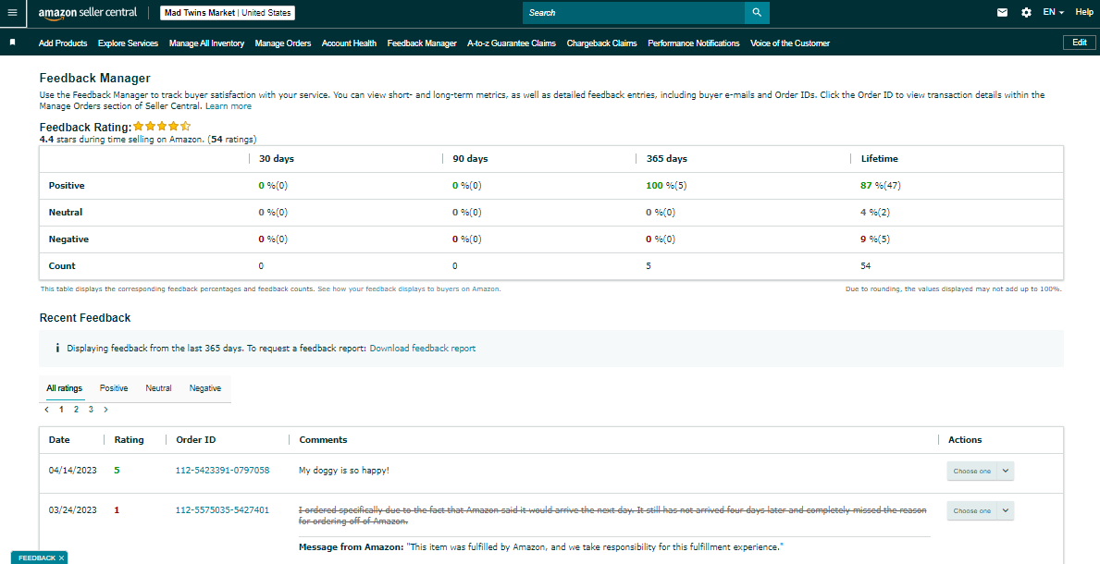The width and height of the screenshot is (1100, 564).
Task: Click the 365 days column header
Action: [x=666, y=159]
